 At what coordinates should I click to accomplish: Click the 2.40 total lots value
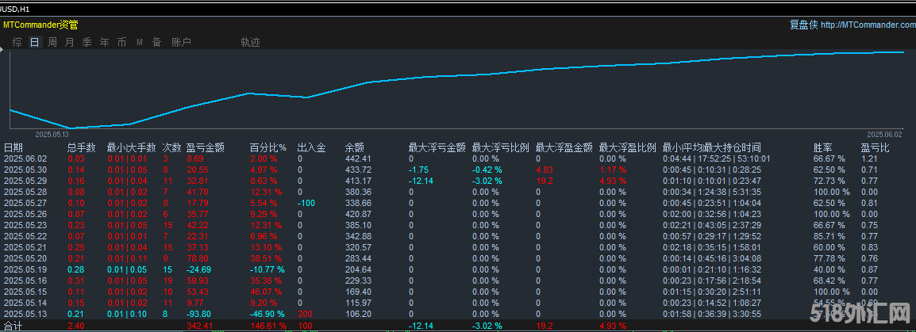point(75,326)
